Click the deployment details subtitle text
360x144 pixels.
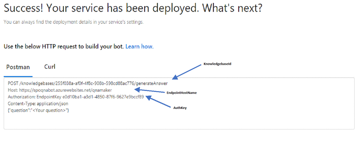[74, 22]
